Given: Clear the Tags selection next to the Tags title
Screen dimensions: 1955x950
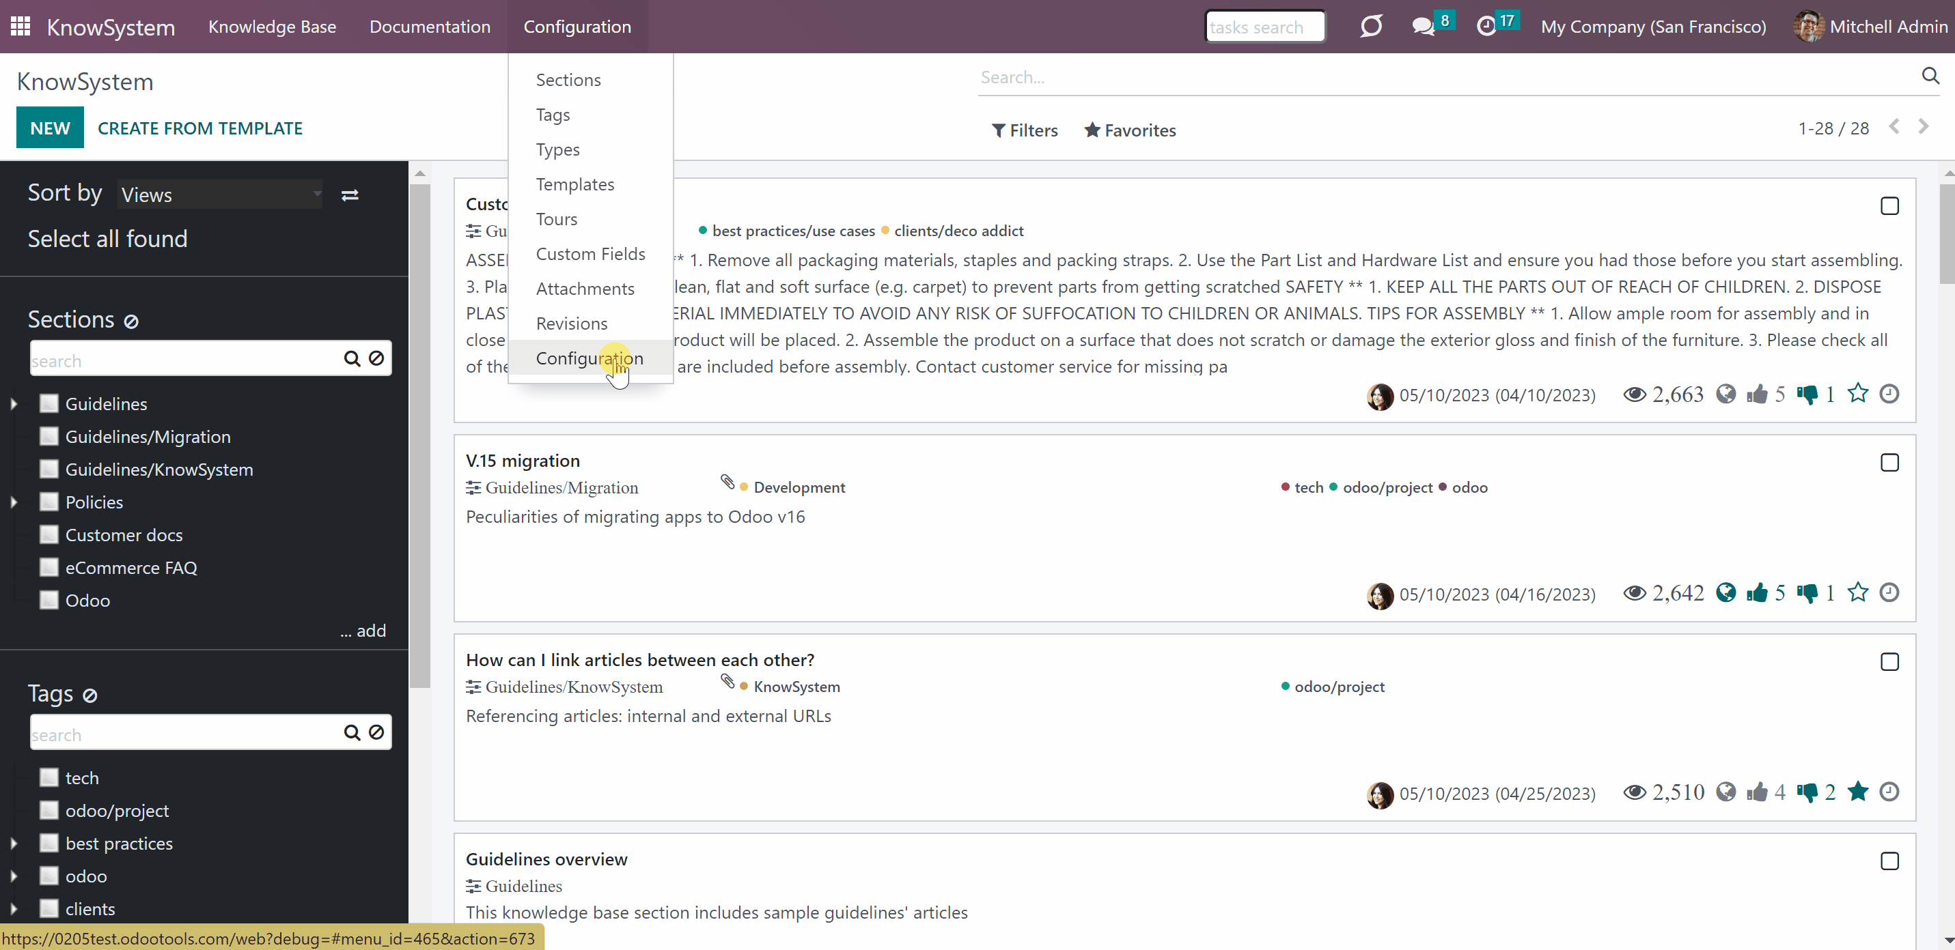Looking at the screenshot, I should pyautogui.click(x=89, y=695).
